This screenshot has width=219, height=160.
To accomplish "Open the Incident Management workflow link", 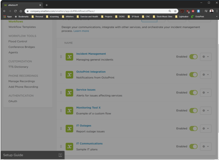I will coord(91,54).
